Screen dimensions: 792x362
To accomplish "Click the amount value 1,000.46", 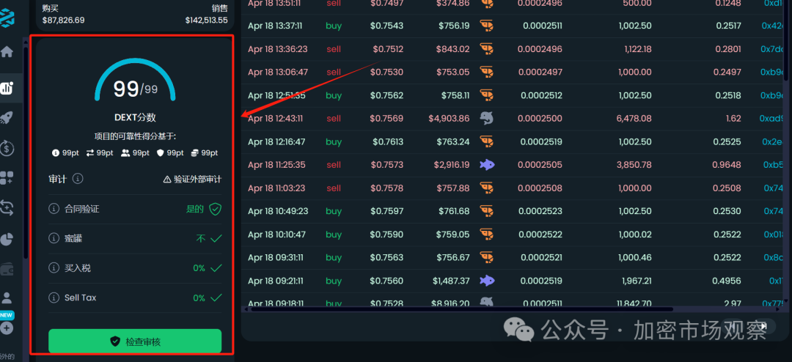I will click(x=635, y=257).
